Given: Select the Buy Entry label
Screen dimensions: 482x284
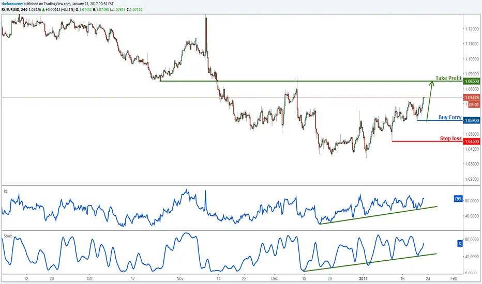Looking at the screenshot, I should click(x=450, y=117).
